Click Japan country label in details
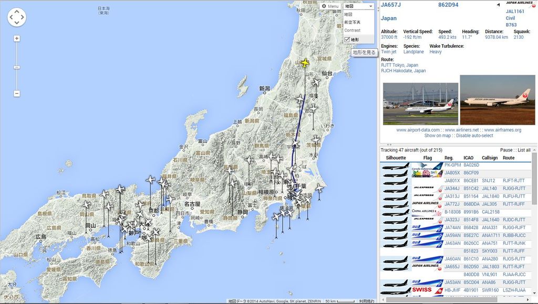Screen dimensions: 538x304 tap(388, 18)
